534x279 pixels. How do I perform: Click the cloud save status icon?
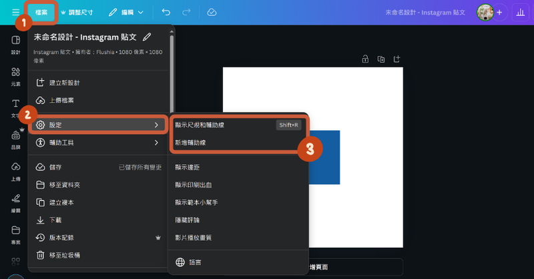pyautogui.click(x=212, y=12)
